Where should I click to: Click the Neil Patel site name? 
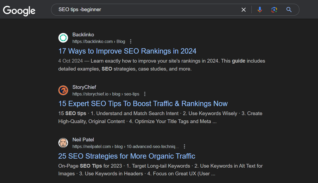[83, 140]
